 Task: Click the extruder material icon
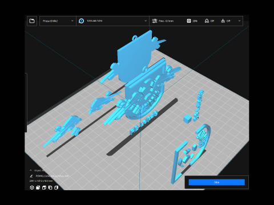pos(82,21)
